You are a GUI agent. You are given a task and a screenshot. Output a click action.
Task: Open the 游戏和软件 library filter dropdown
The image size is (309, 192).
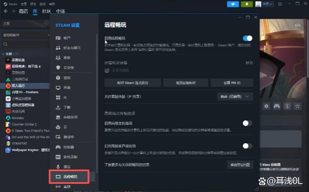tap(26, 35)
